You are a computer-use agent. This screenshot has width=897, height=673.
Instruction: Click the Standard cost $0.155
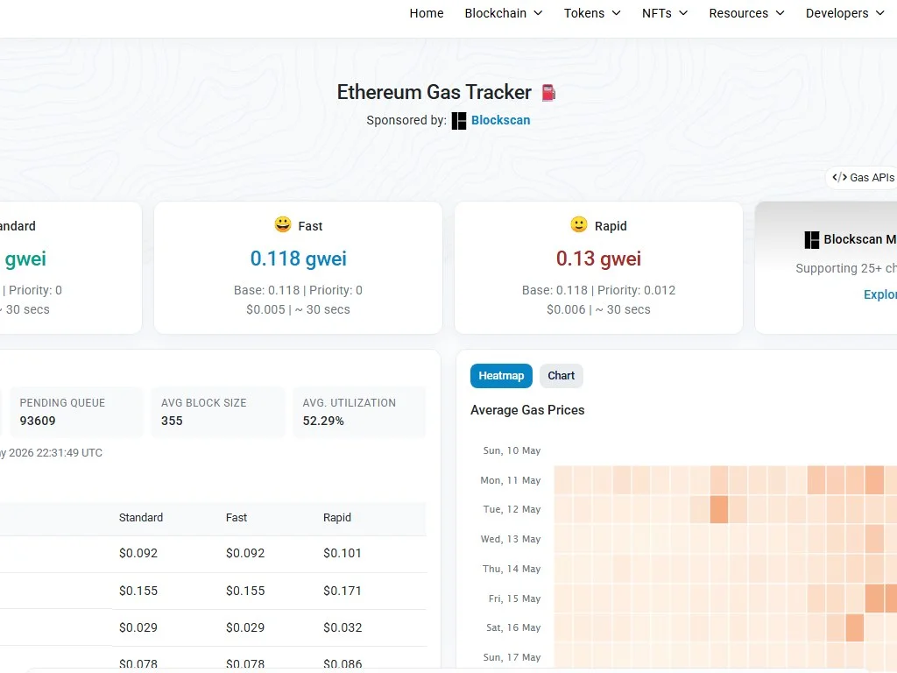pyautogui.click(x=138, y=591)
